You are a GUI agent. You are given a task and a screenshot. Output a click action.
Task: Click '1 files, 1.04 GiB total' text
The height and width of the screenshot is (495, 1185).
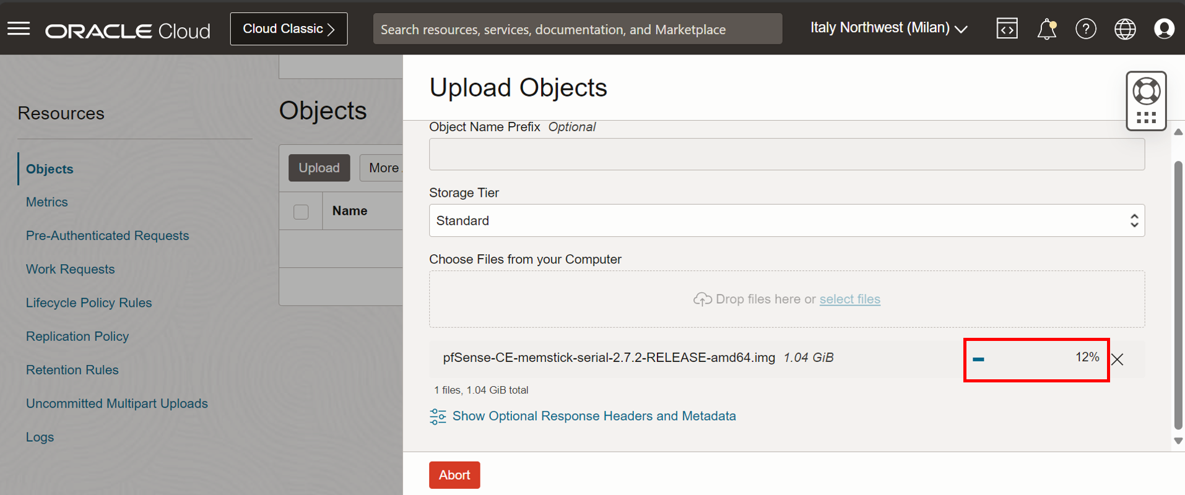(481, 390)
